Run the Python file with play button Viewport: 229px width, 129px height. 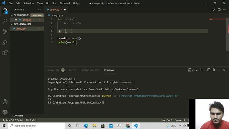click(214, 10)
